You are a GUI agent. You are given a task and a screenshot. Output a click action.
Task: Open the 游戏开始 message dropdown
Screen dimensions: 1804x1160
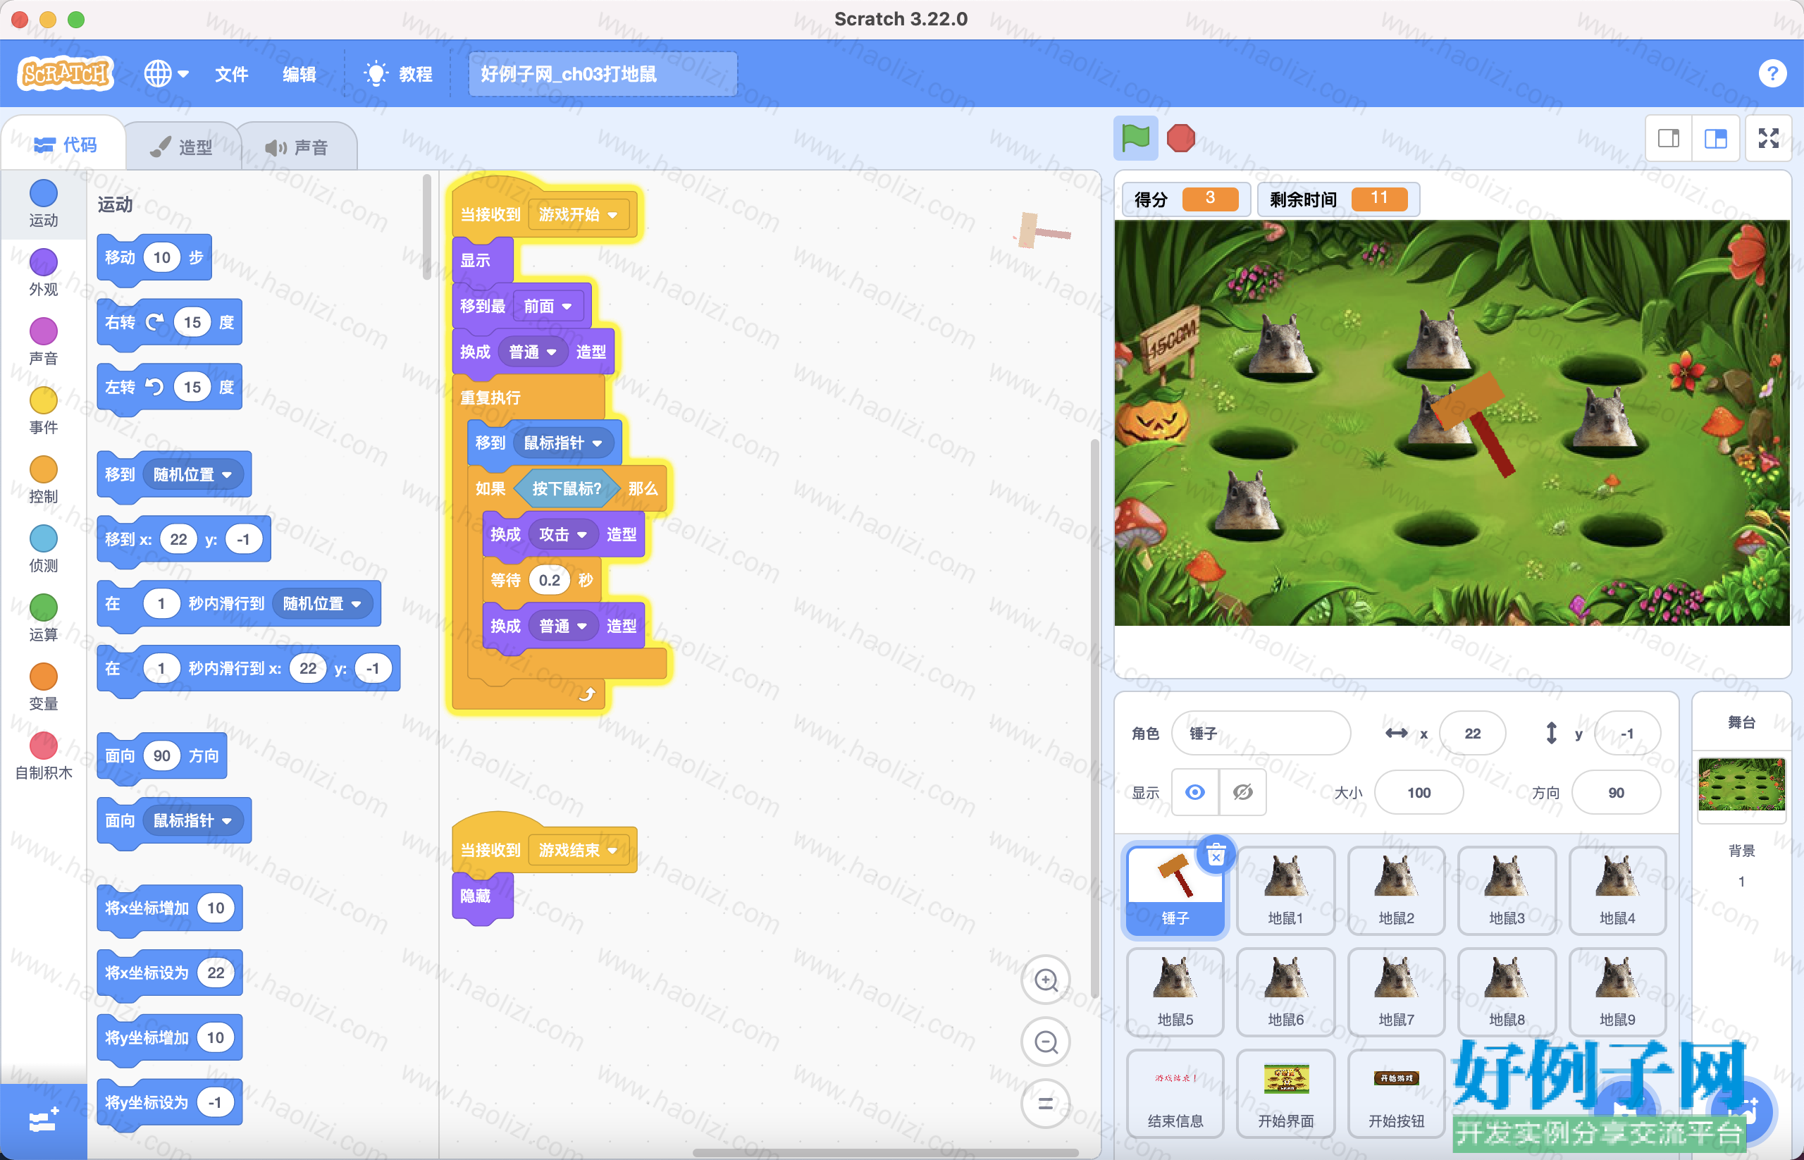(577, 215)
